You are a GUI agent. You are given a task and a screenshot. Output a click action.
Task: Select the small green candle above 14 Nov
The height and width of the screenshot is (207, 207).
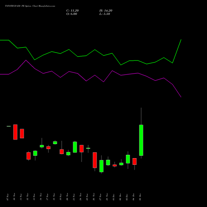42,146
